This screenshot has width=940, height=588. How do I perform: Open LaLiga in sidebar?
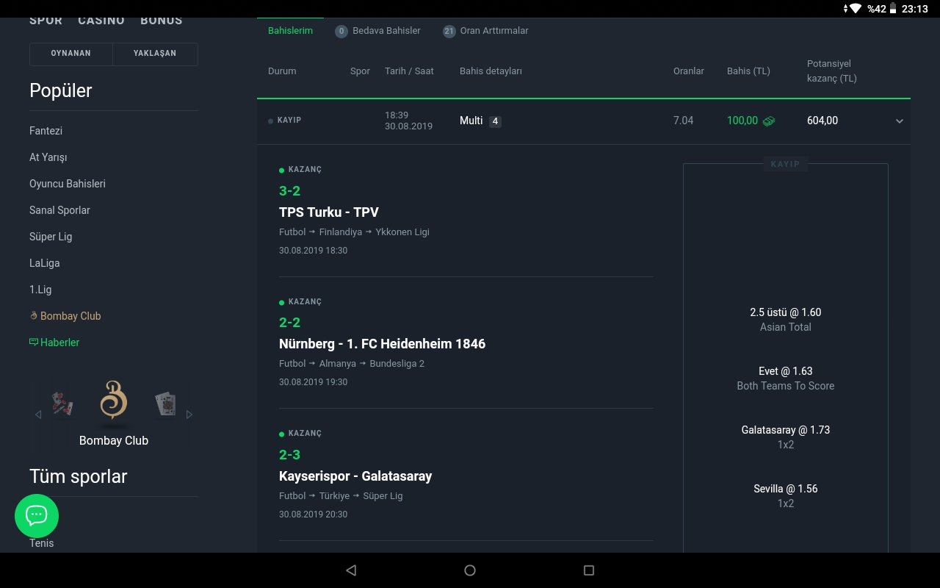point(44,263)
